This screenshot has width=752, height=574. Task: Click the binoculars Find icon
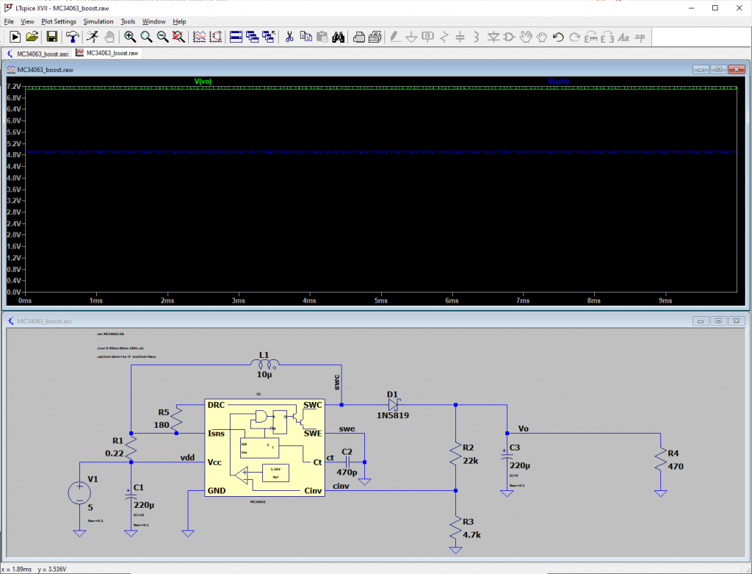(338, 37)
